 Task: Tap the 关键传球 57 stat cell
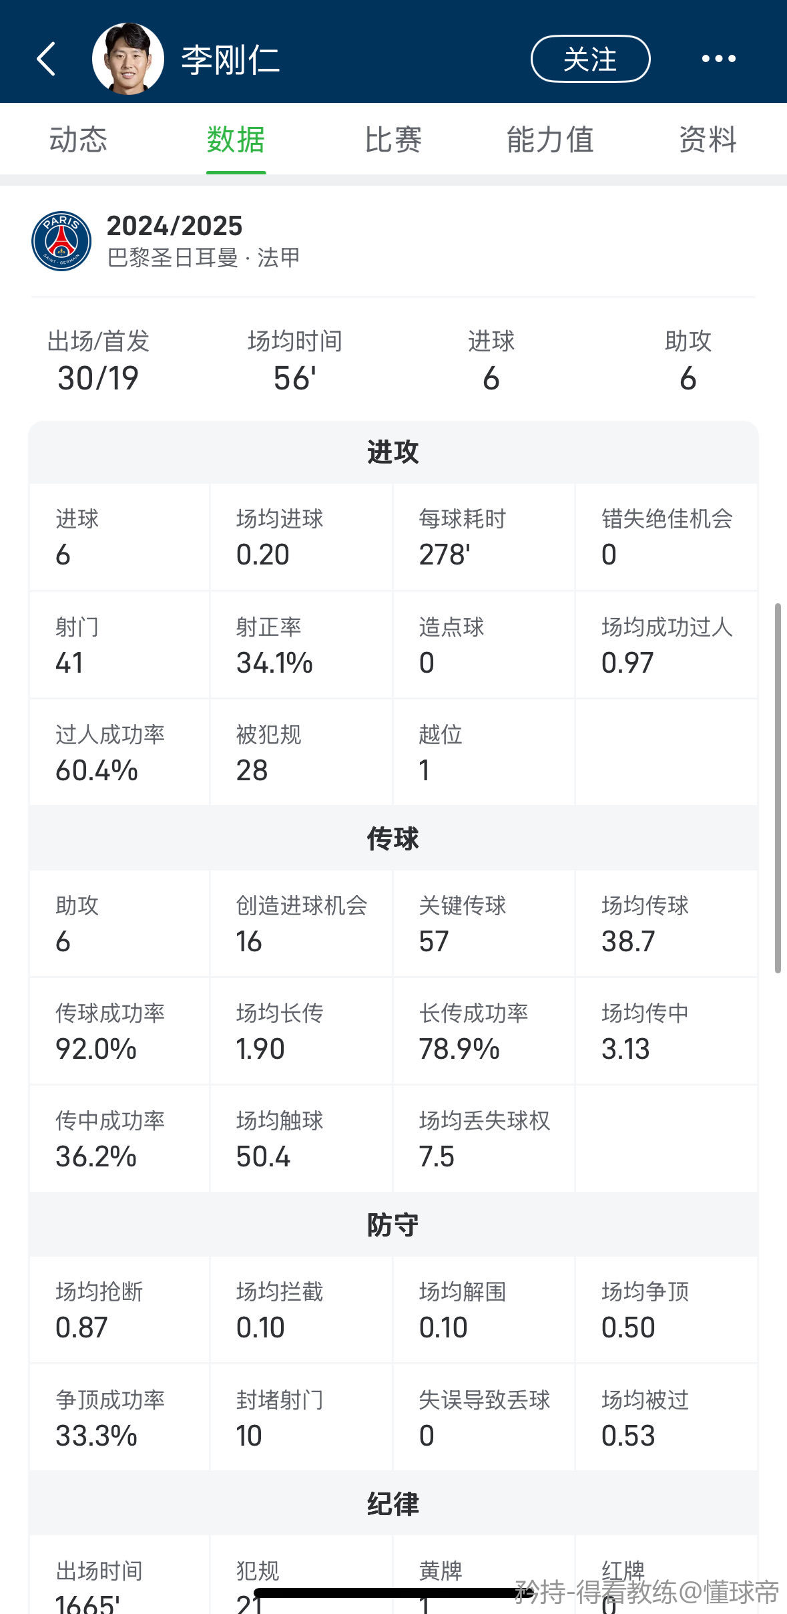[x=484, y=923]
